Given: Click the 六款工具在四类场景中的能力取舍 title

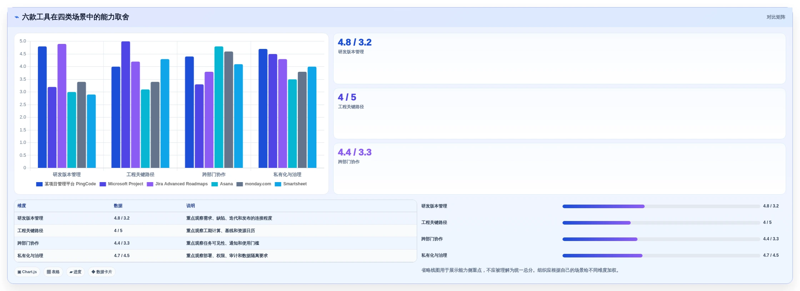Looking at the screenshot, I should click(x=76, y=17).
